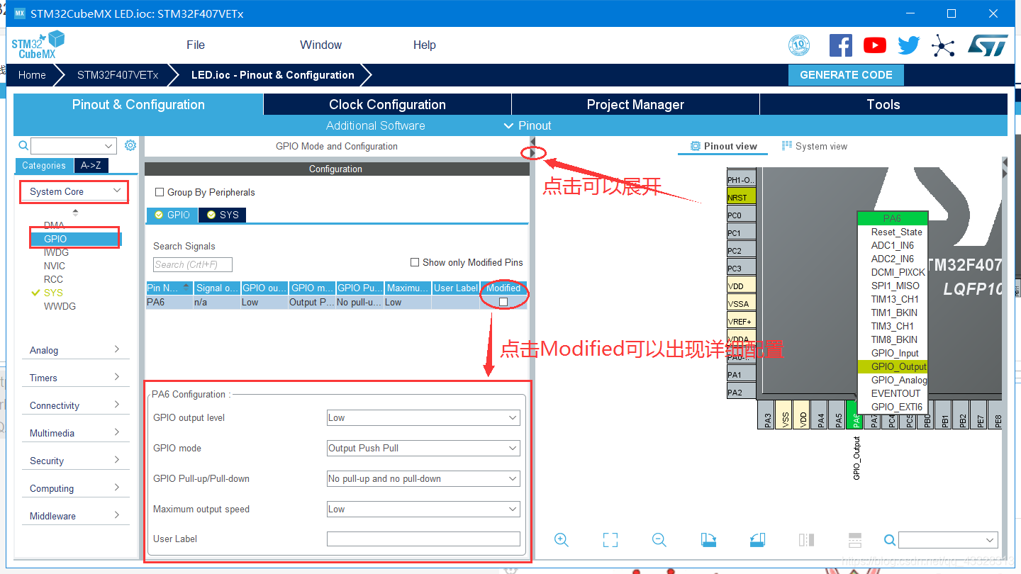Select the SYS configuration tab
The image size is (1021, 574).
[x=222, y=215]
